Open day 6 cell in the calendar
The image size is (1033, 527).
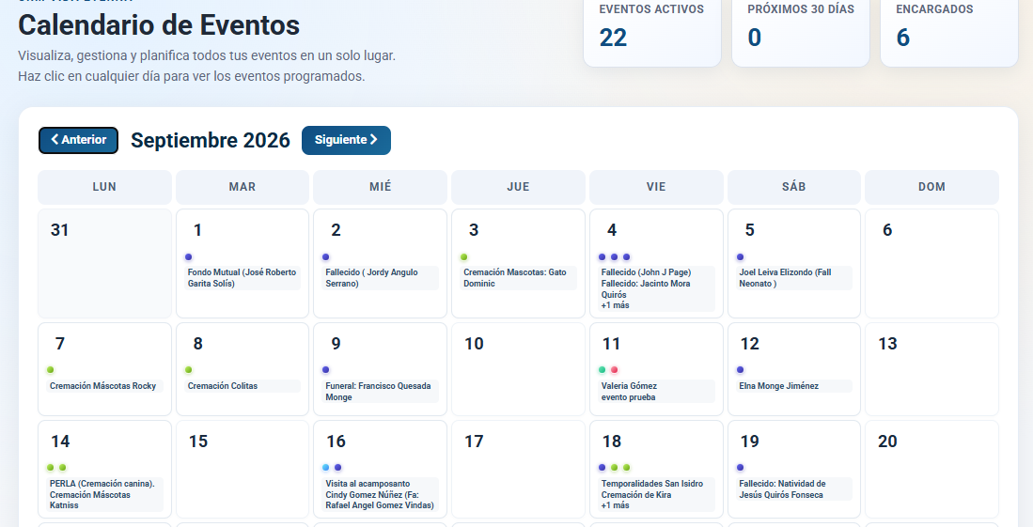[931, 263]
